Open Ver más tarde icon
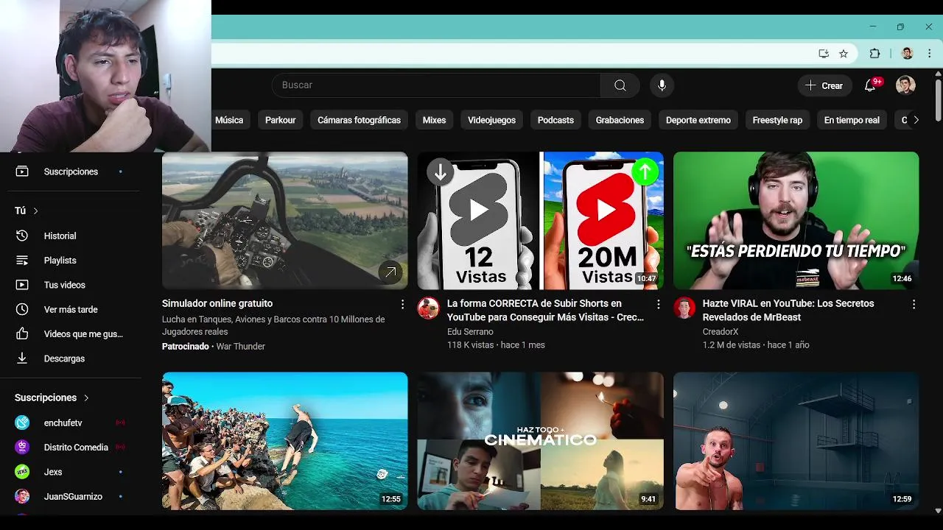This screenshot has height=530, width=943. (x=22, y=310)
